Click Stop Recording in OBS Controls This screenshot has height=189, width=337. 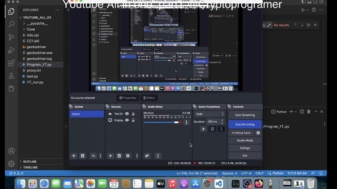[x=245, y=124]
